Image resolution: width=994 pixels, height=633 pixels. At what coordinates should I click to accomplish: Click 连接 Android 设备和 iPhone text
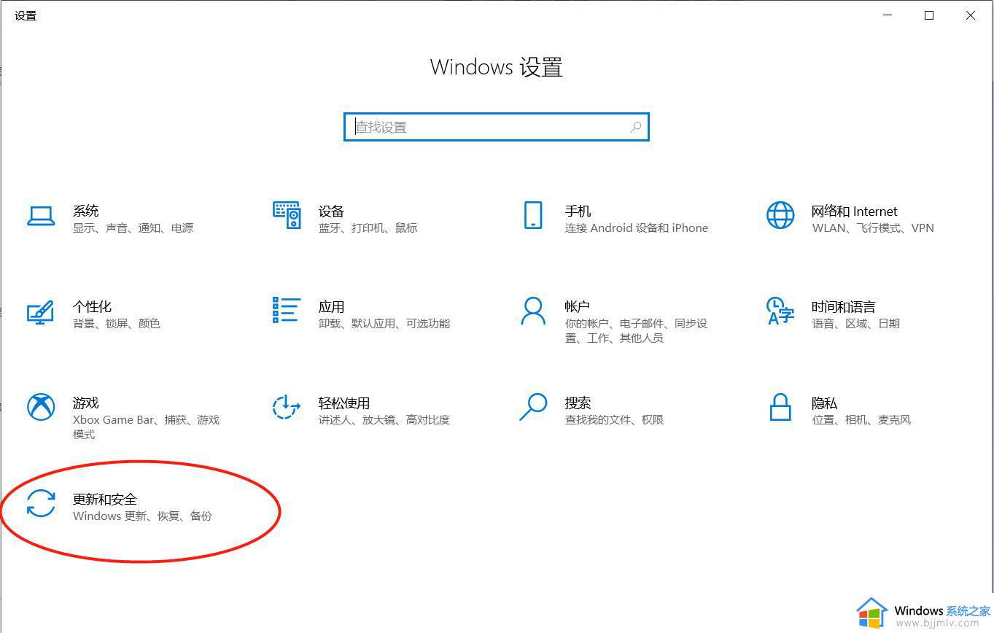click(x=637, y=228)
